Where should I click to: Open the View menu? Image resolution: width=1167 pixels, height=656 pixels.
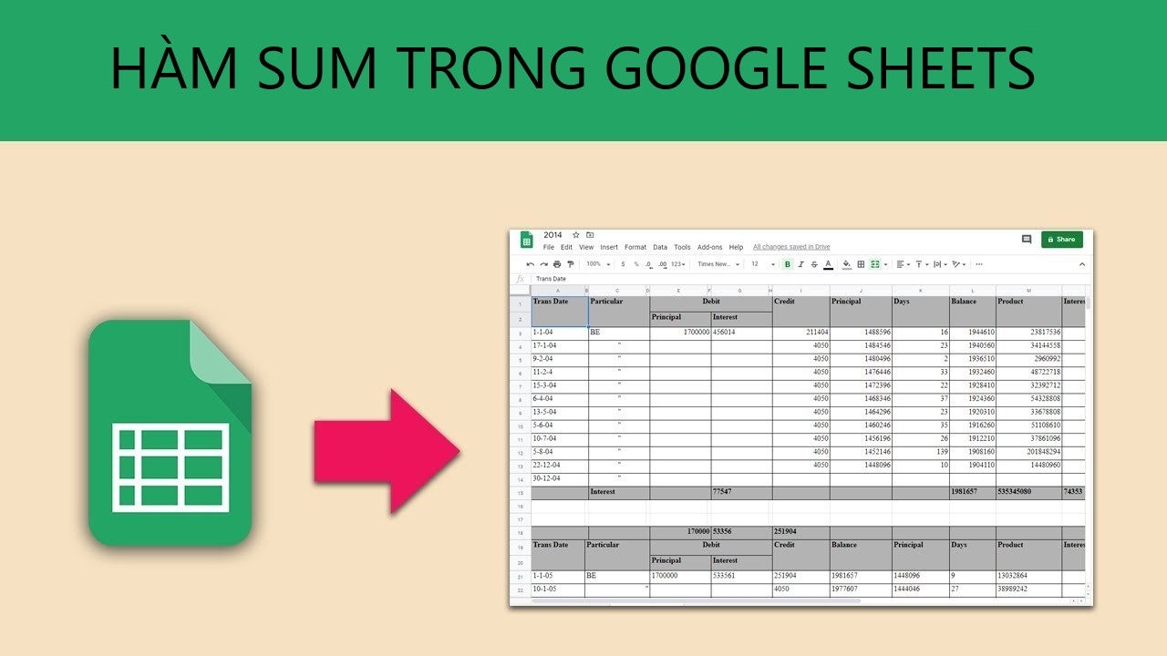pos(586,247)
